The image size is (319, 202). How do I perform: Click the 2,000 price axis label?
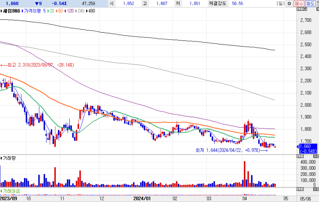click(x=306, y=105)
